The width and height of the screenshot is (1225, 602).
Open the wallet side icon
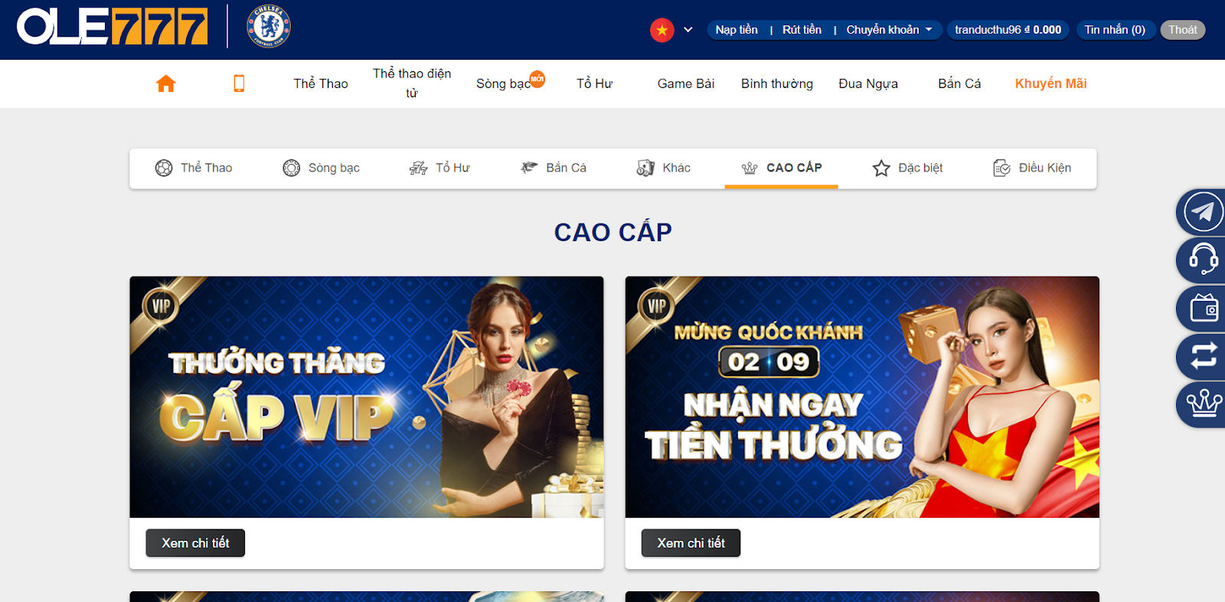pos(1202,309)
